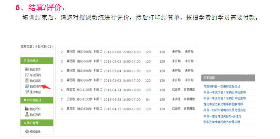Click 非常满意 rating in row 8
The image size is (280, 139).
189,109
